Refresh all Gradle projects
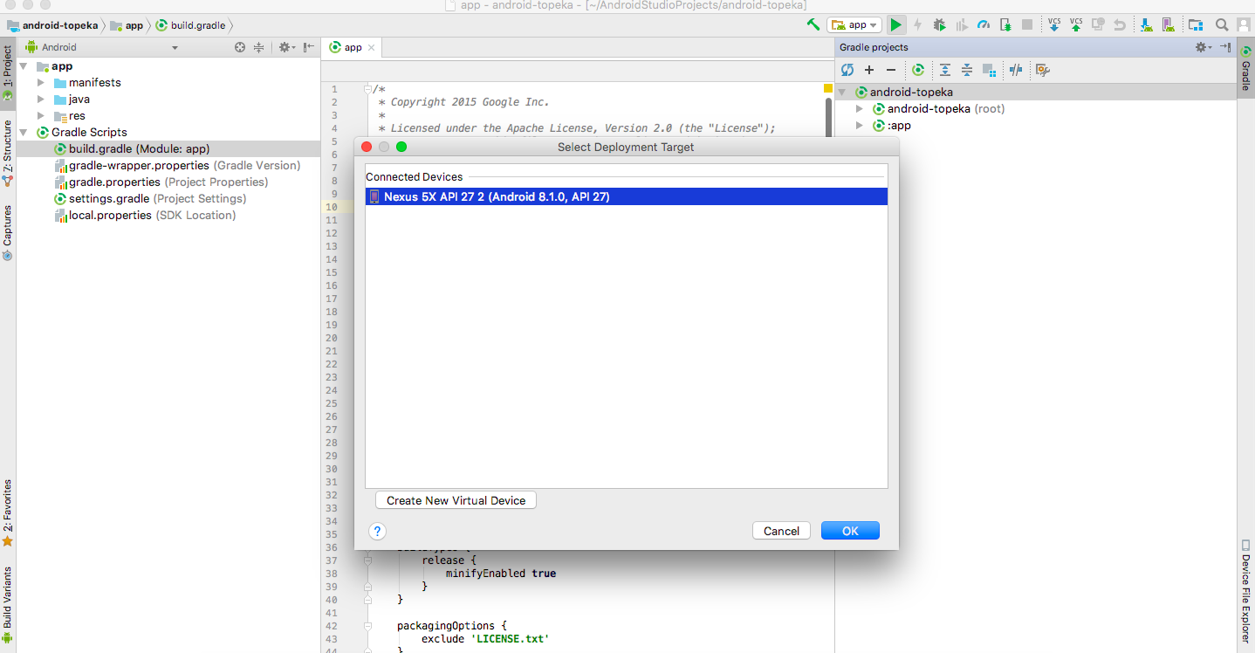1255x653 pixels. [847, 70]
